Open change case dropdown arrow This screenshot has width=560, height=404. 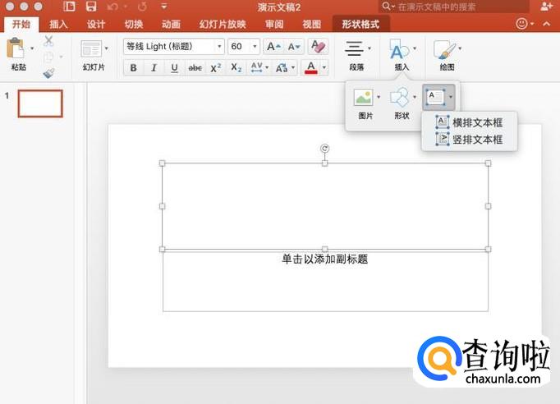pos(293,67)
